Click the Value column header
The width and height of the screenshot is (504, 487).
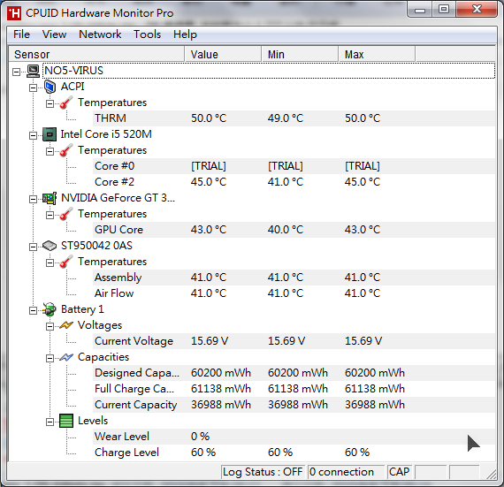[223, 54]
